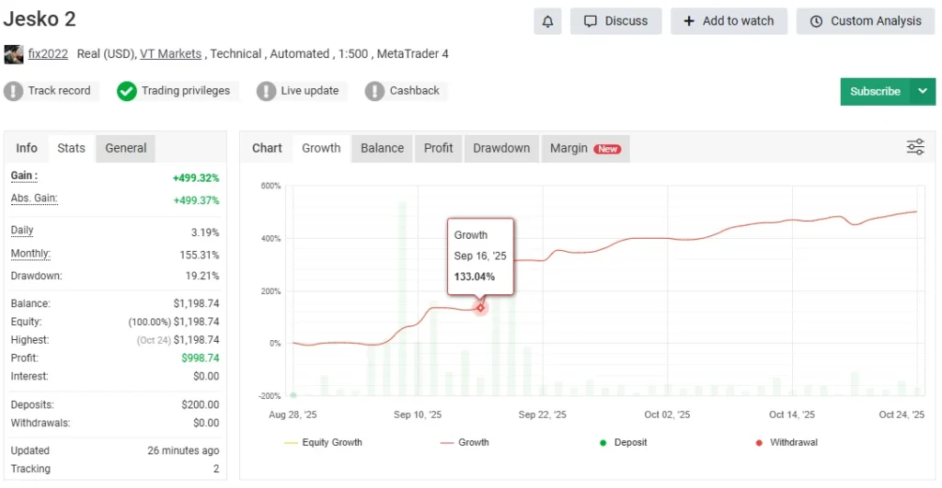Viewport: 942px width, 488px height.
Task: Click the notification bell icon
Action: 547,21
